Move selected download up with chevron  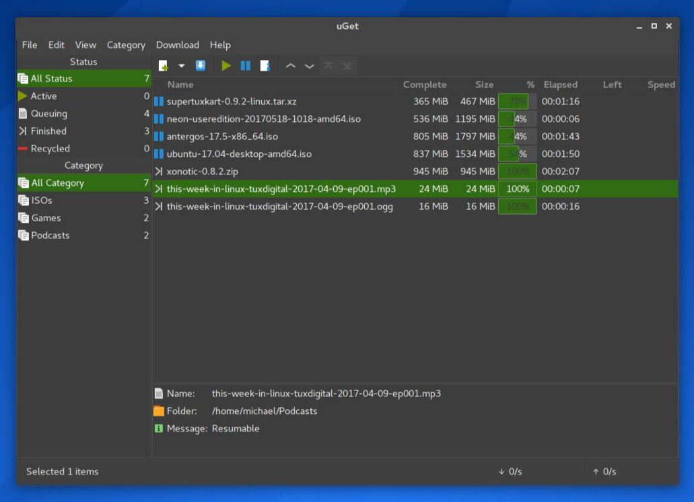[x=291, y=66]
